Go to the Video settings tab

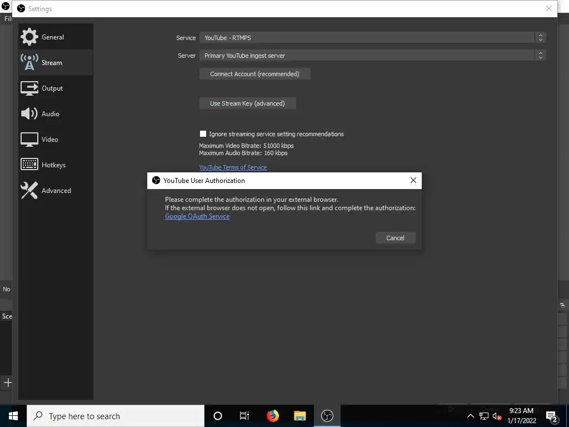(56, 140)
